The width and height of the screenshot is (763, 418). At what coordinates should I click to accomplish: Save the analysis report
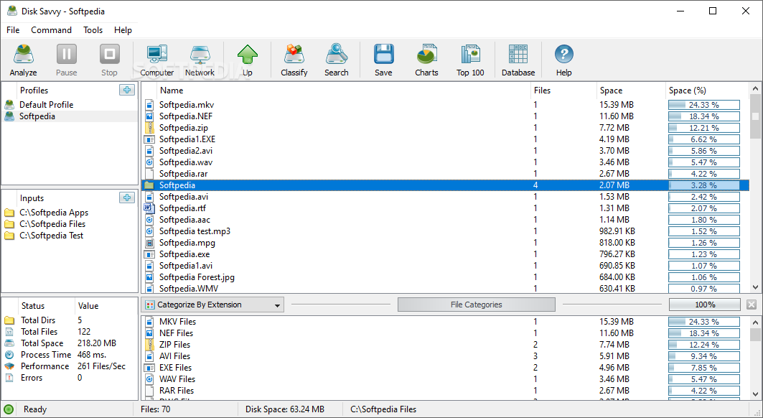coord(383,60)
